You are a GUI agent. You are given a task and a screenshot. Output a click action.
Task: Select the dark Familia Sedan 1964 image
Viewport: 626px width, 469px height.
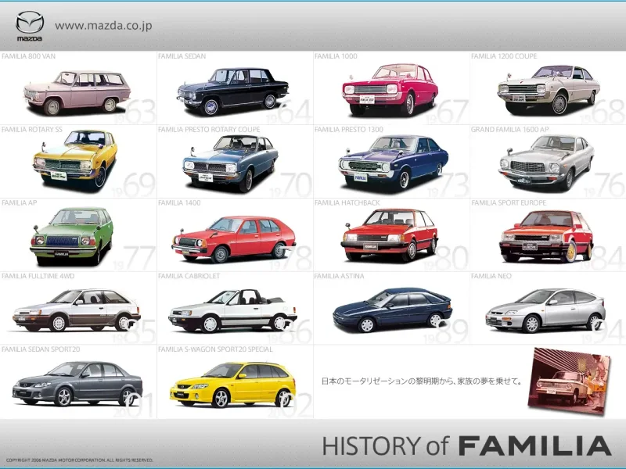tap(232, 91)
